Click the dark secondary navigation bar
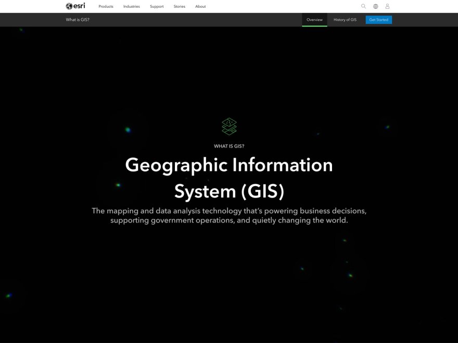The width and height of the screenshot is (458, 343). [208, 20]
